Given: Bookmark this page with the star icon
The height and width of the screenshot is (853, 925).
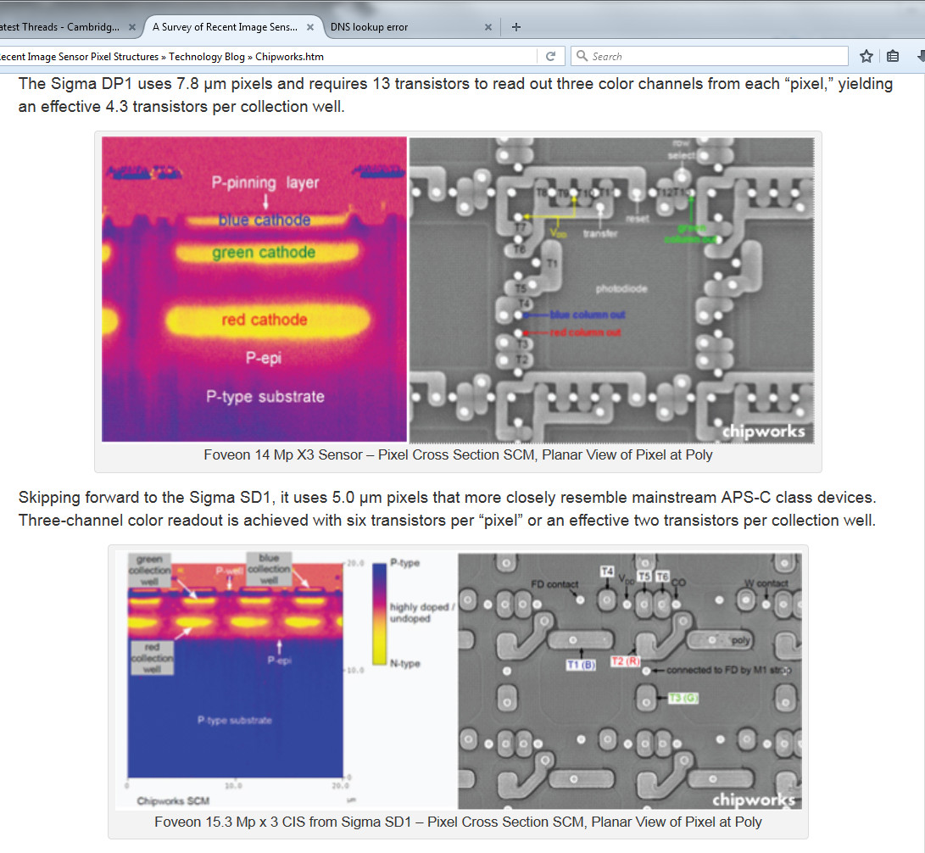Looking at the screenshot, I should 866,57.
